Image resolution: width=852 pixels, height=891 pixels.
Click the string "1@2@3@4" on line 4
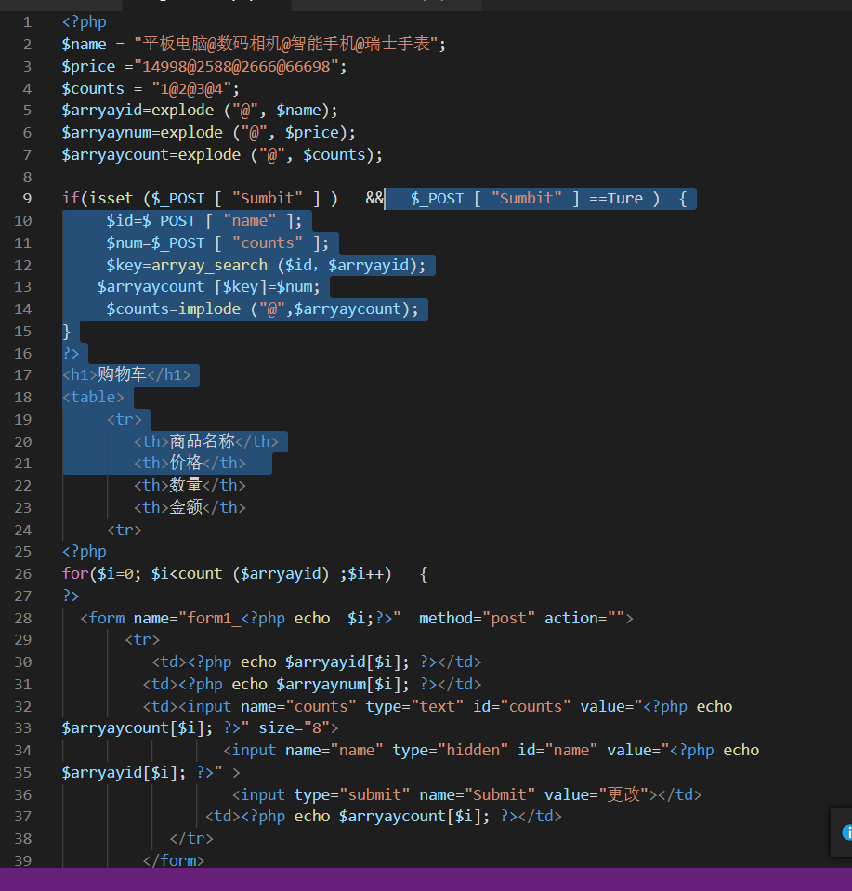click(x=191, y=88)
